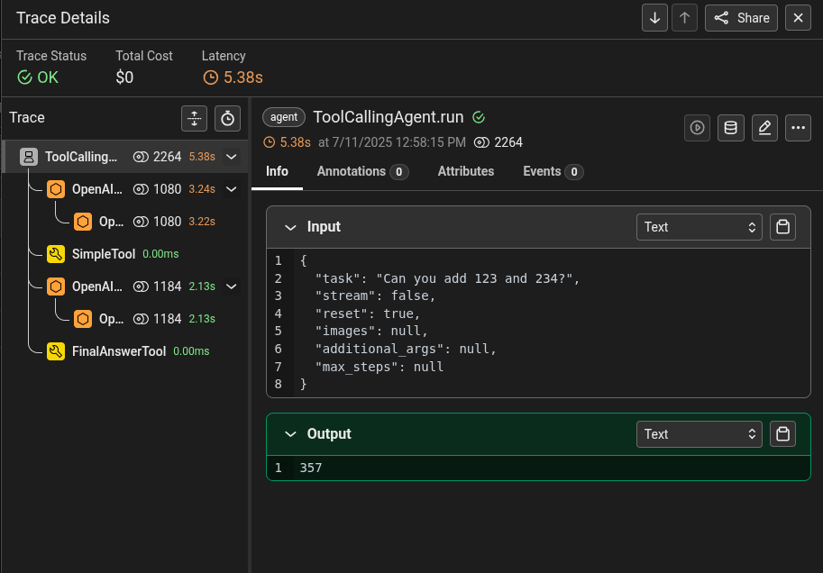Image resolution: width=823 pixels, height=573 pixels.
Task: Switch to the Attributes tab
Action: (x=466, y=171)
